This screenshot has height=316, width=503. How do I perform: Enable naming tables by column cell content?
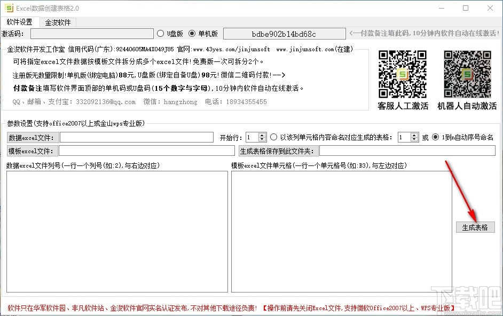[273, 137]
